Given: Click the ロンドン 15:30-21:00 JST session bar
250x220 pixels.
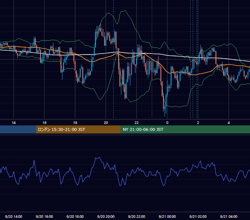Looking at the screenshot, I should click(x=78, y=129).
